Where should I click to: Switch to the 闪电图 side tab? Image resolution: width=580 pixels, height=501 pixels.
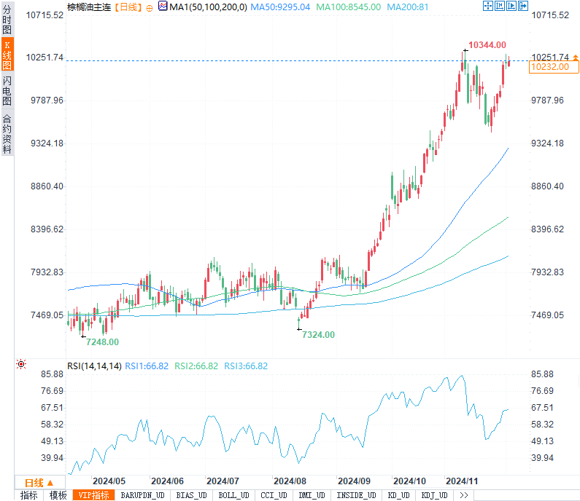(x=7, y=91)
